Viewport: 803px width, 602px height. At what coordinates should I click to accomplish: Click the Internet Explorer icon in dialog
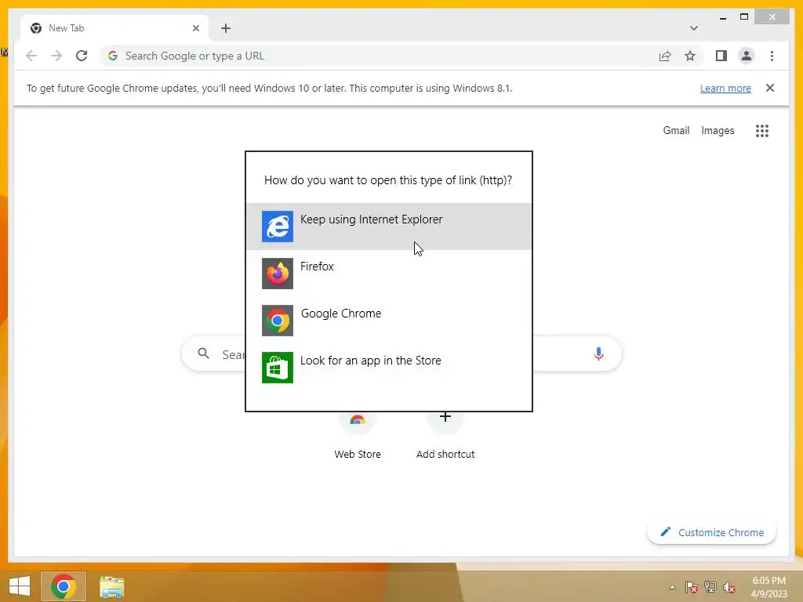(x=278, y=227)
